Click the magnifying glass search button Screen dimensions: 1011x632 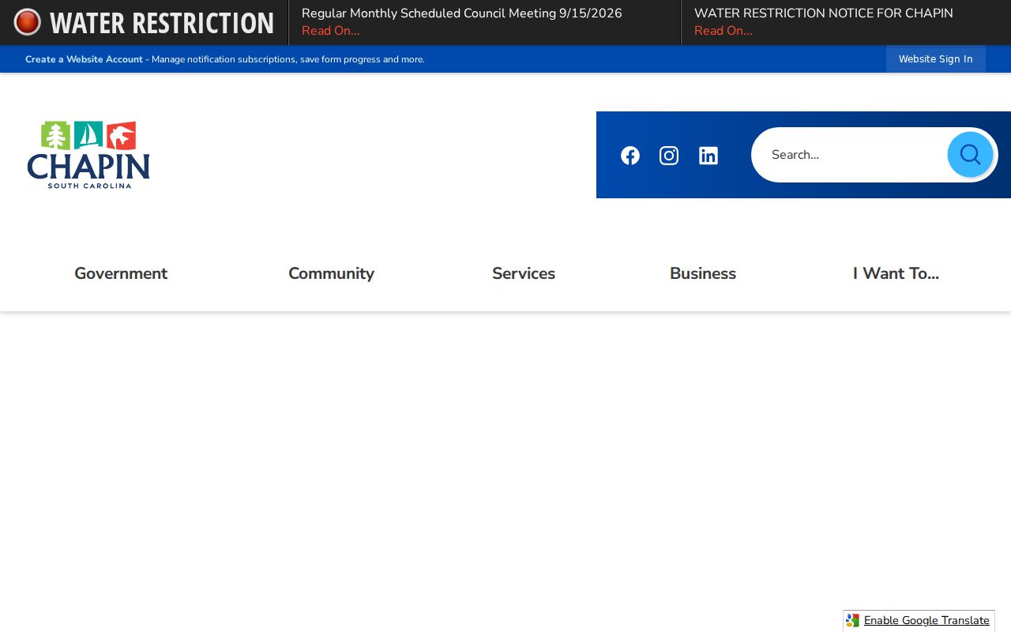970,155
